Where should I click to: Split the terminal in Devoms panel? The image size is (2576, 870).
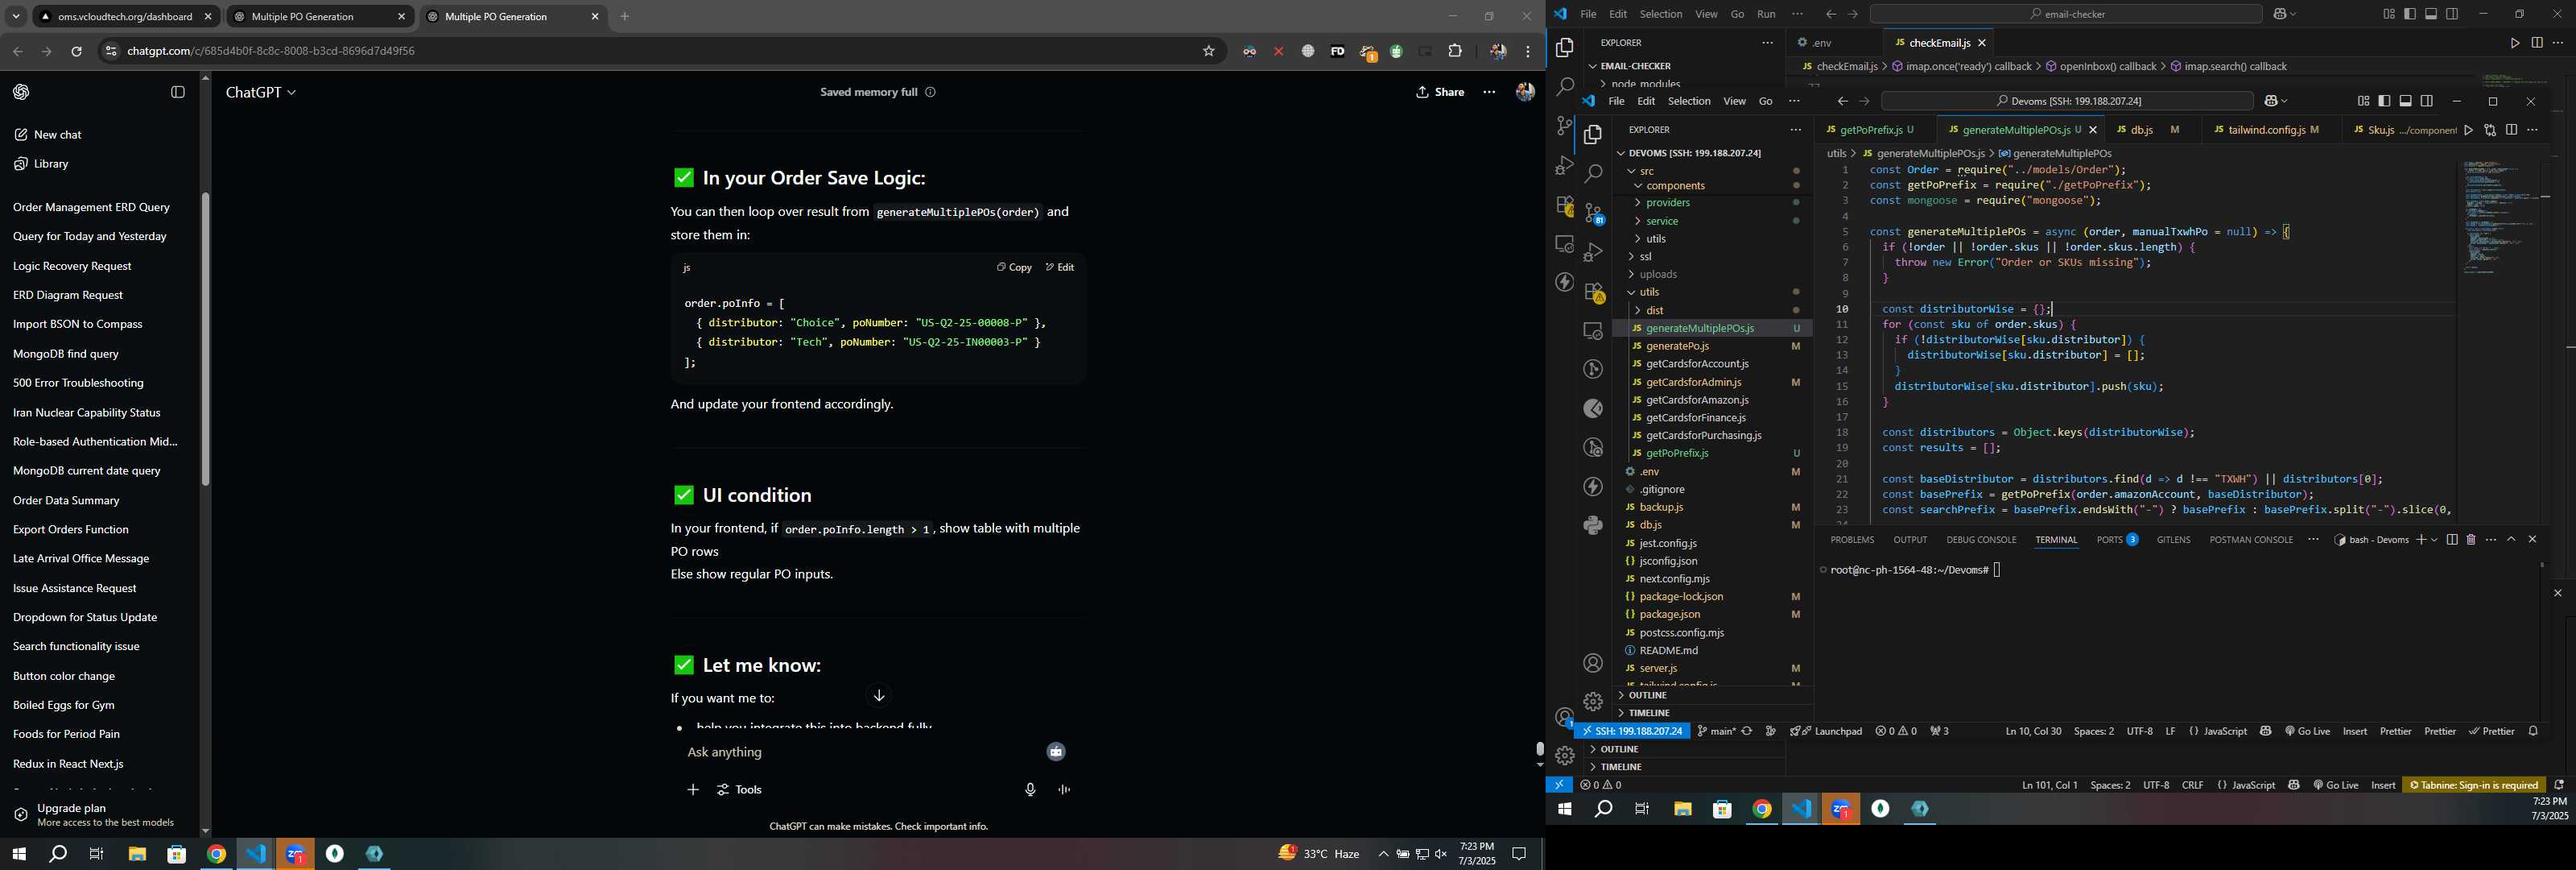[2452, 540]
